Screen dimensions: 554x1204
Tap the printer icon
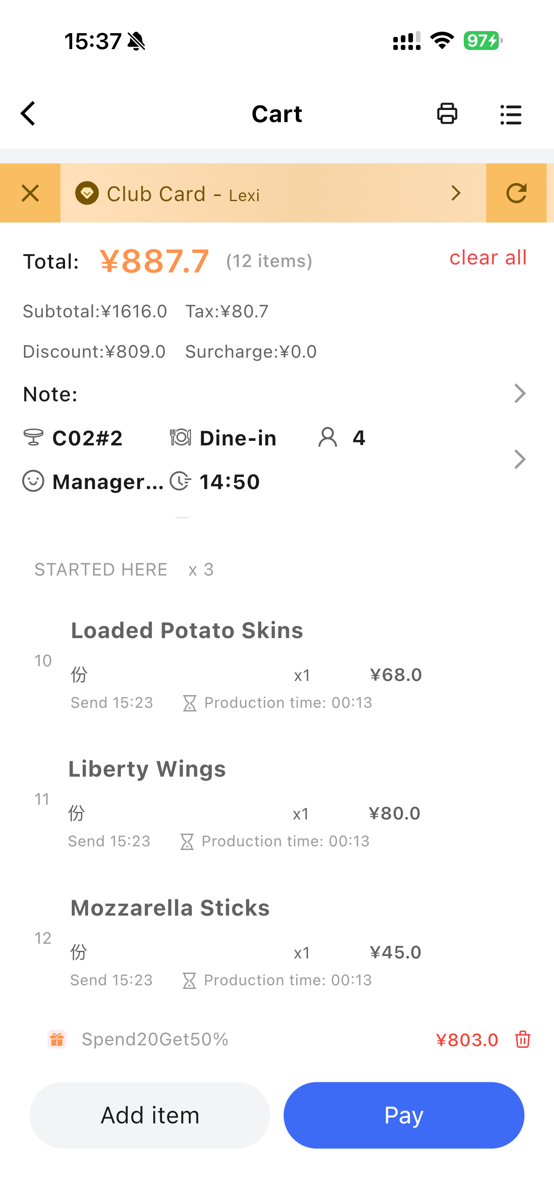coord(447,114)
